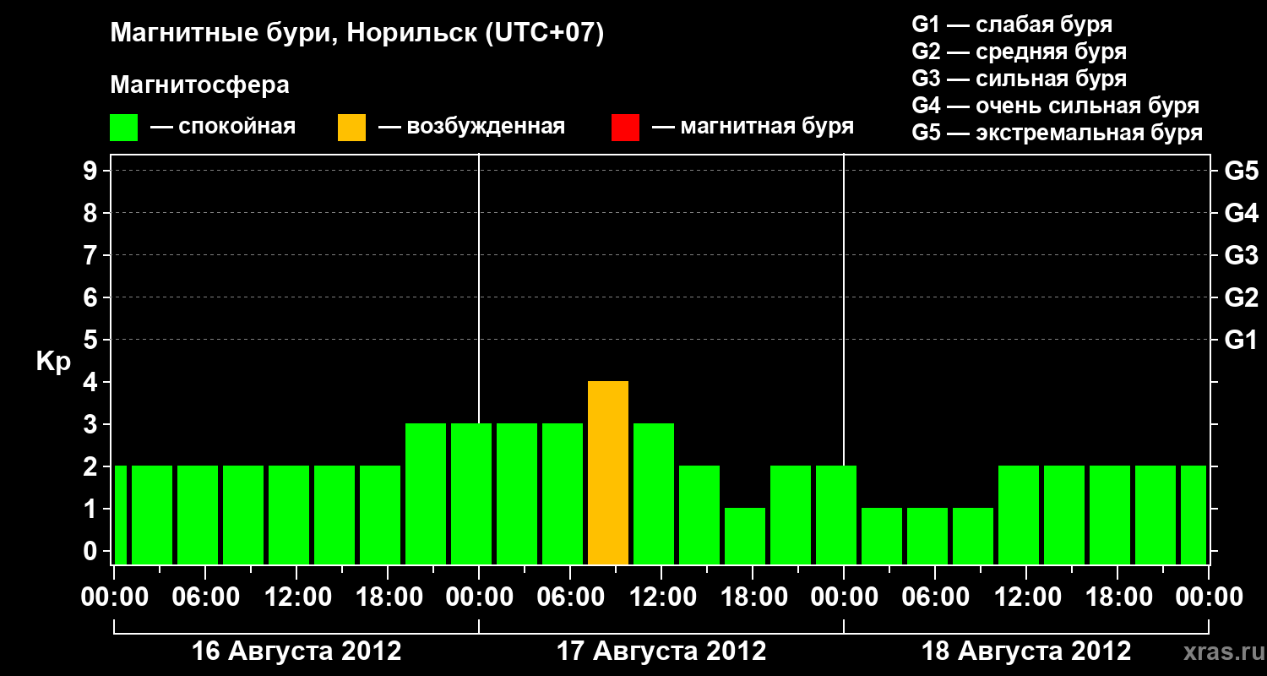Click '18:00' time label for 18 Августа
The height and width of the screenshot is (676, 1267).
point(1117,597)
